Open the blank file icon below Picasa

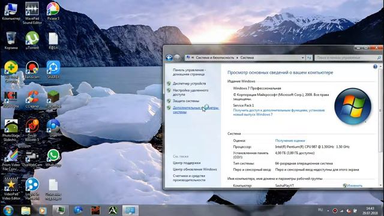pyautogui.click(x=53, y=41)
